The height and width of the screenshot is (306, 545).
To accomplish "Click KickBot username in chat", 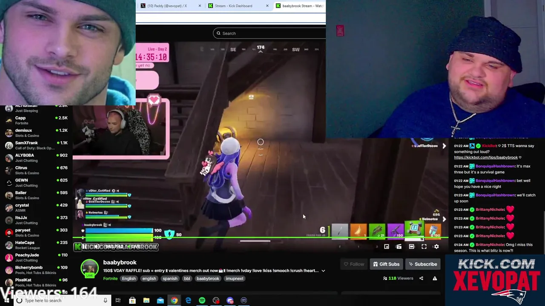I will pos(489,146).
